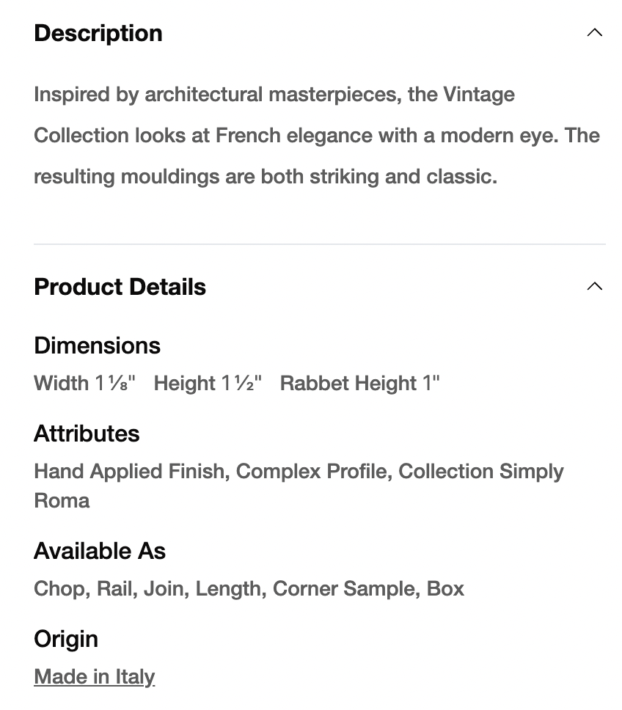The image size is (622, 710).
Task: Click the Complex Profile attribute
Action: coord(311,471)
